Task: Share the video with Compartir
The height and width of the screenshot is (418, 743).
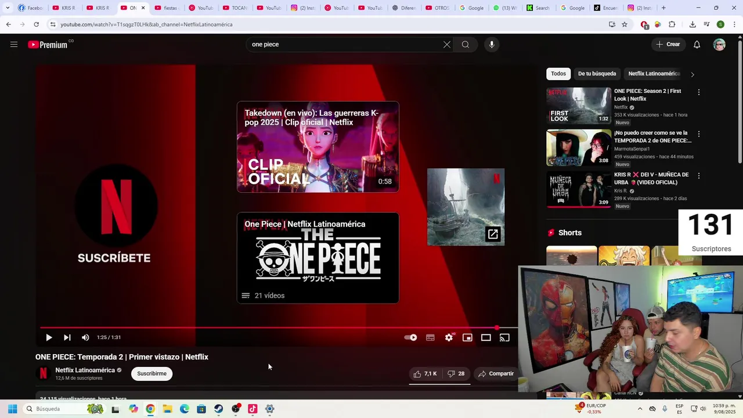Action: click(496, 374)
